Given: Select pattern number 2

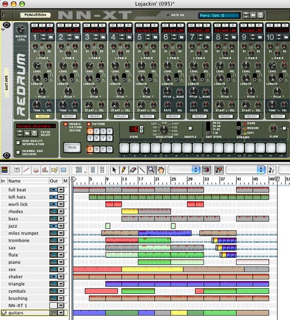Looking at the screenshot, I should click(x=97, y=131).
